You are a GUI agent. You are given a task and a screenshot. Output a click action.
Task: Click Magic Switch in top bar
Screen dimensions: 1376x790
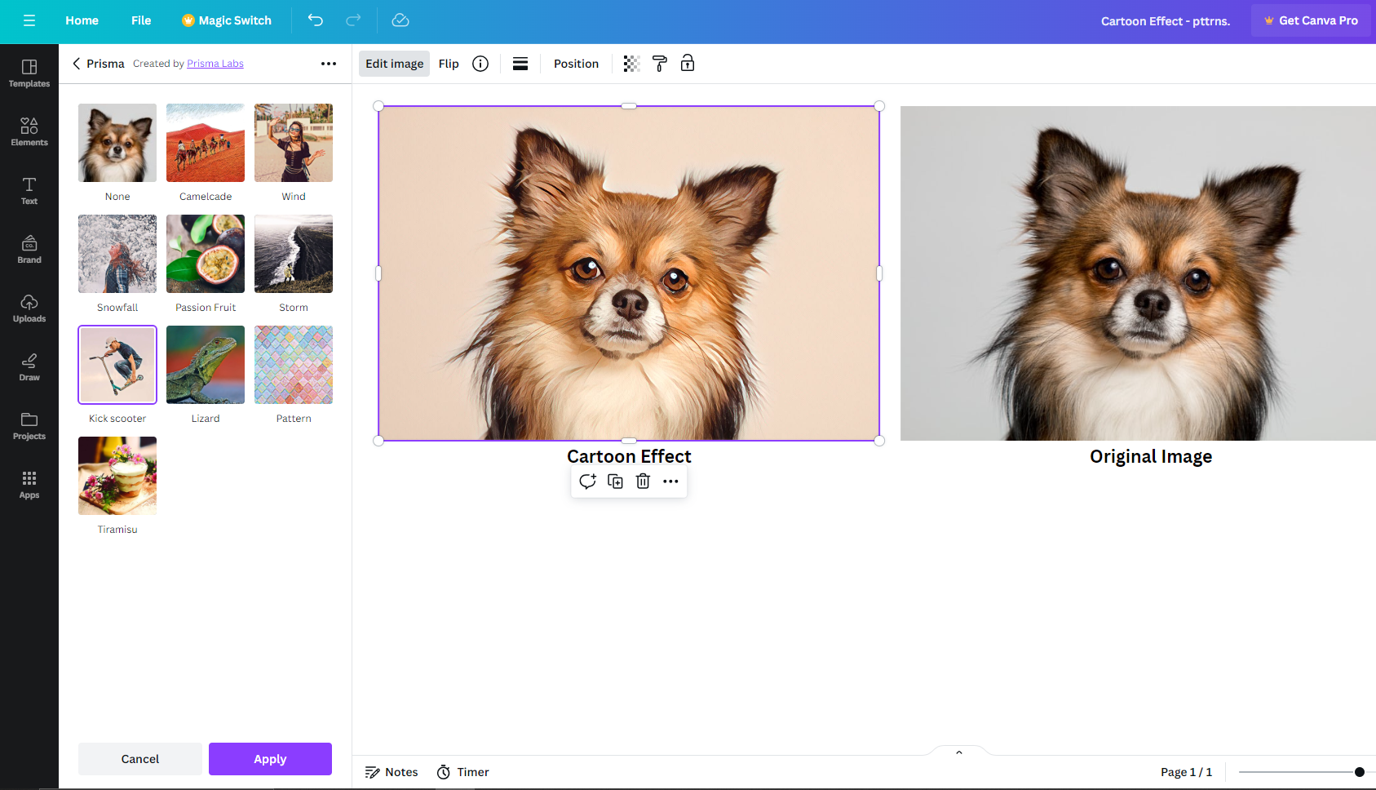point(227,20)
